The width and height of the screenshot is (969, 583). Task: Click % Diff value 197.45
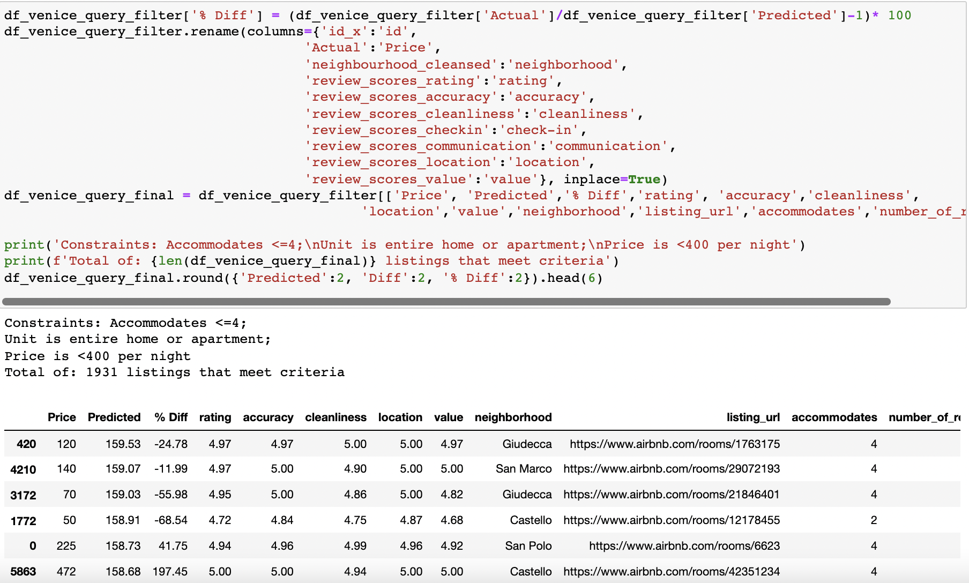pos(170,572)
